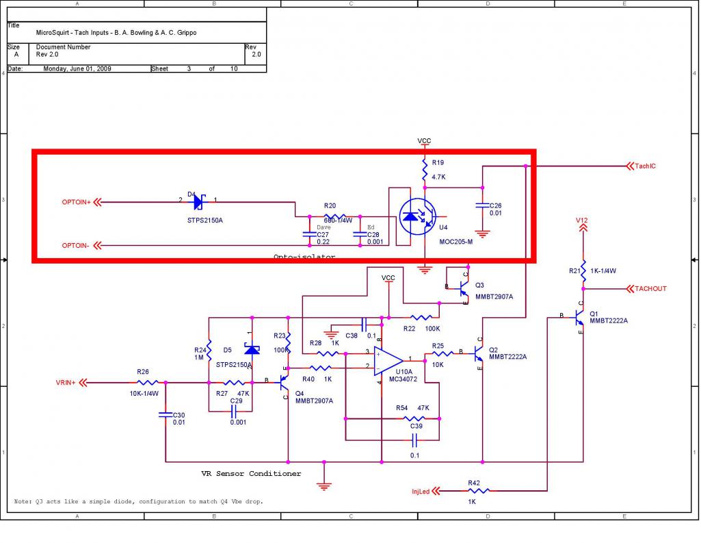This screenshot has height=543, width=701.
Task: Select the D5 zener diode symbol
Action: (252, 349)
